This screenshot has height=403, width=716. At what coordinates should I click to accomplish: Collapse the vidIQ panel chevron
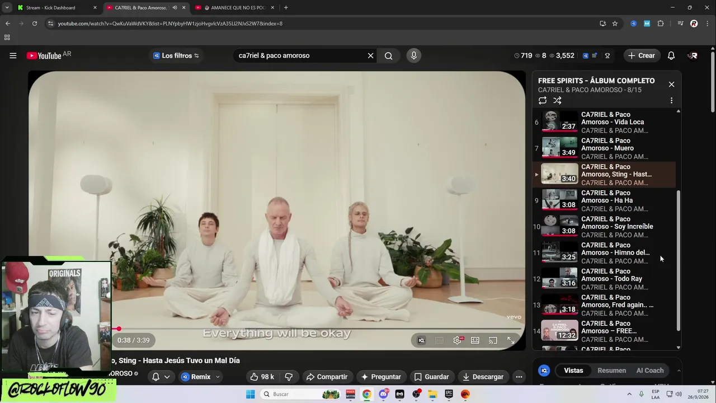679,371
